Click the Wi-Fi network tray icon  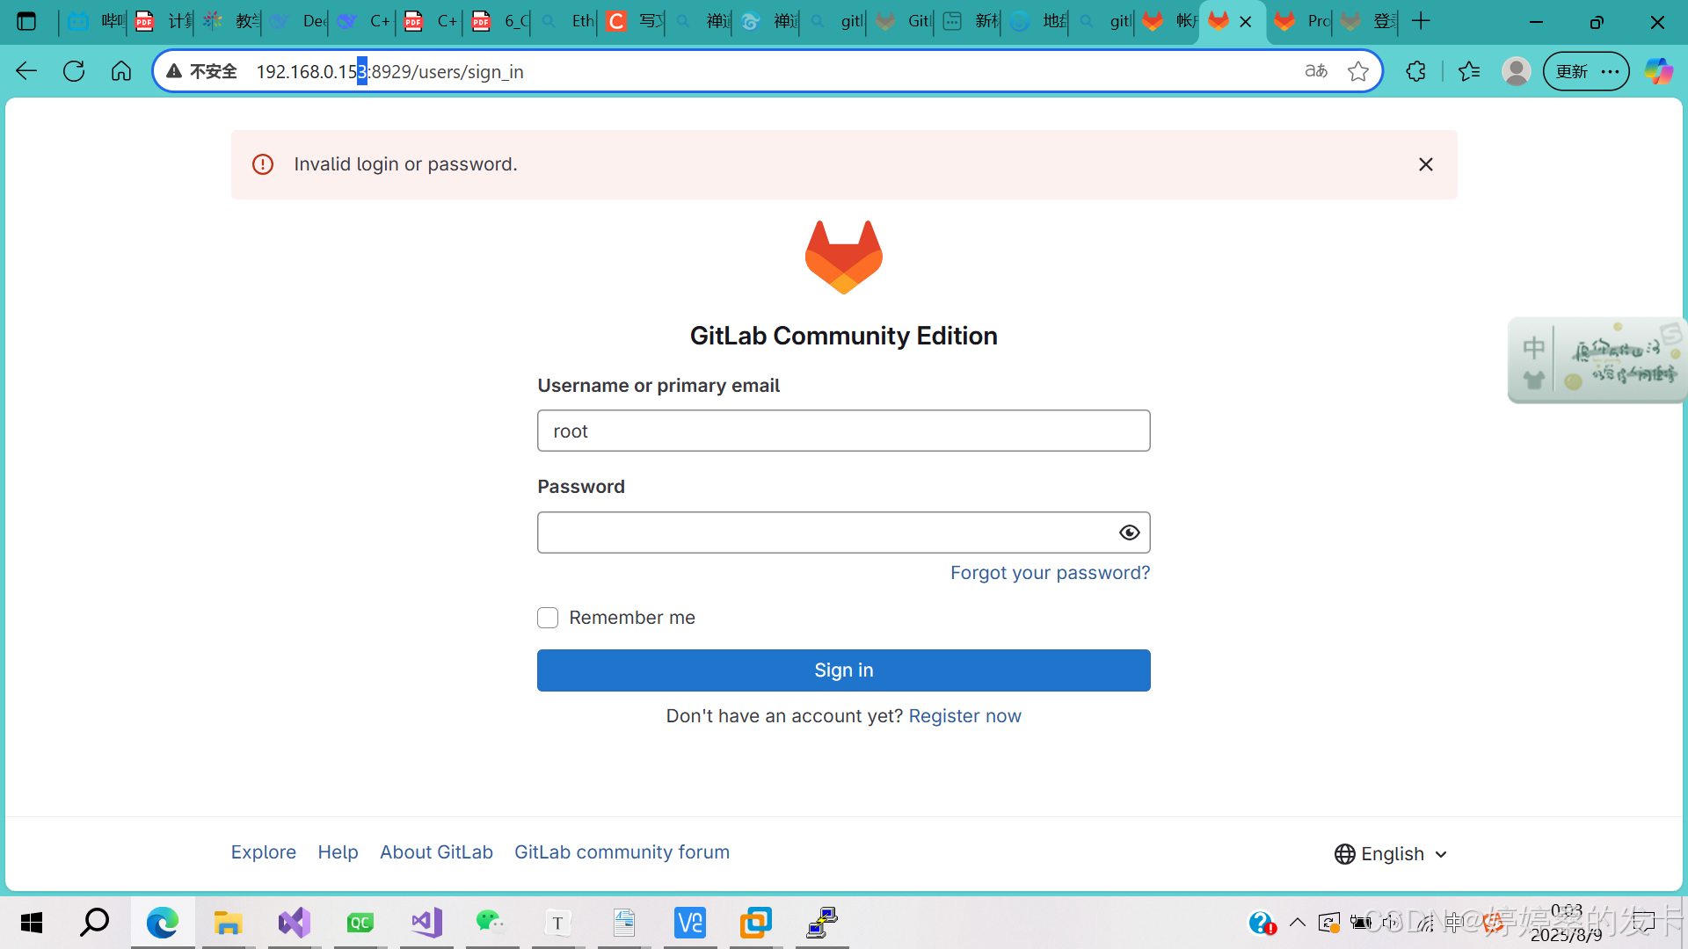(x=1425, y=923)
